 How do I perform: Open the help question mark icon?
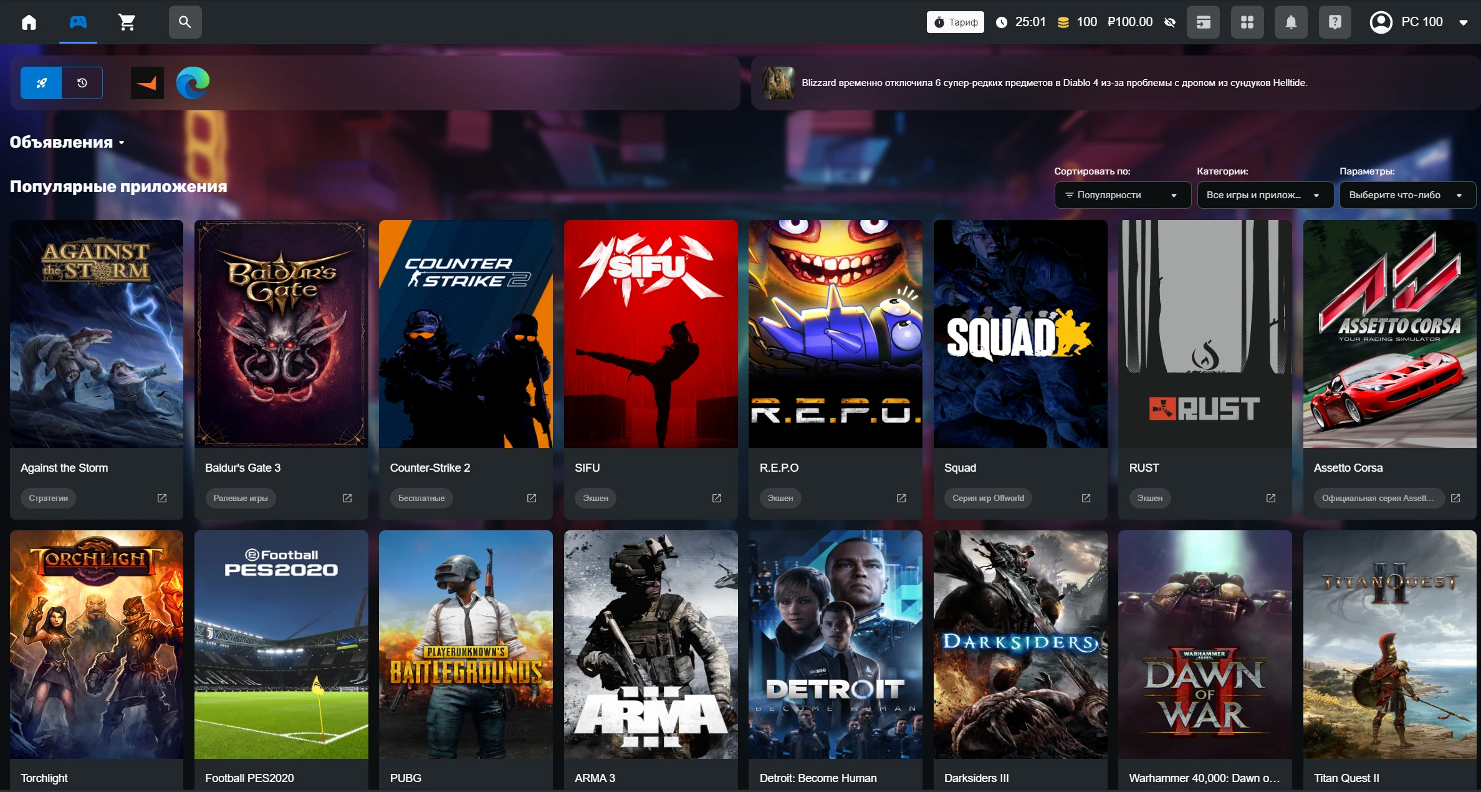(x=1335, y=22)
